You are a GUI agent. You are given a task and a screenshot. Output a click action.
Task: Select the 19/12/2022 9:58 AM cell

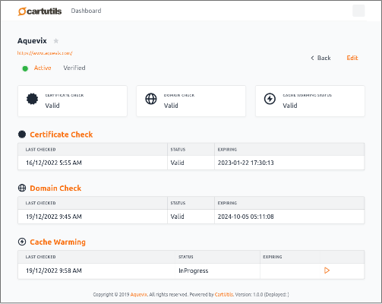coord(96,271)
